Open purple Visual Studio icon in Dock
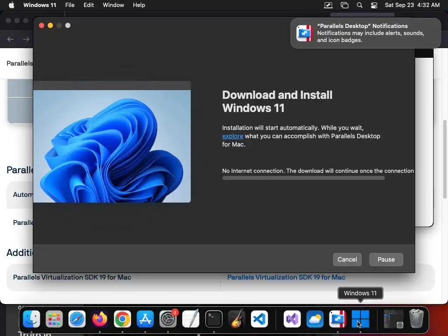Viewport: 448px width, 336px height. (292, 318)
